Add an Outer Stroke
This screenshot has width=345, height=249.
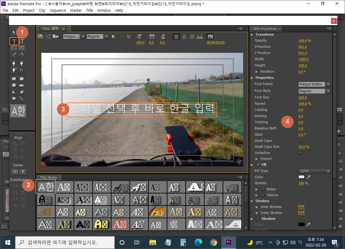coord(301,212)
